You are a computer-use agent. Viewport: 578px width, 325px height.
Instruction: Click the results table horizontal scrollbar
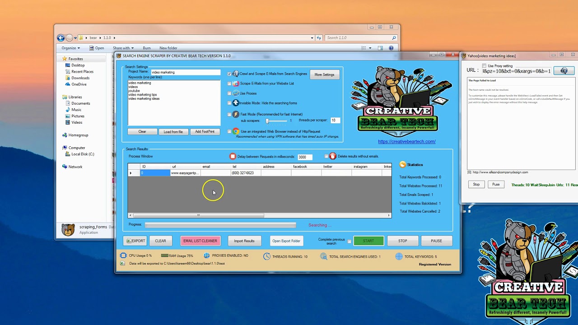[259, 215]
